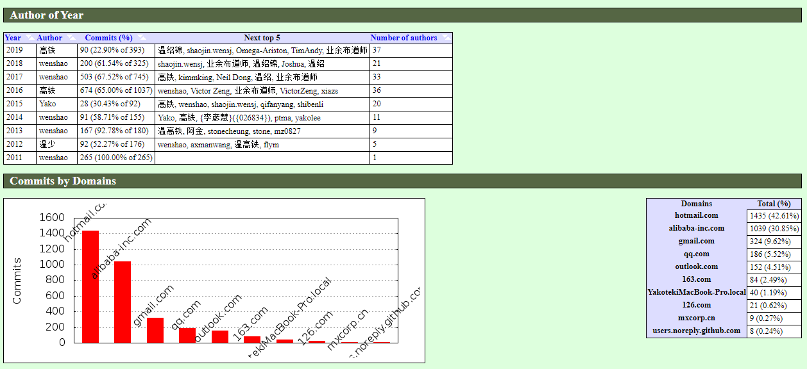
Task: Click the Number of authors header text
Action: (403, 38)
